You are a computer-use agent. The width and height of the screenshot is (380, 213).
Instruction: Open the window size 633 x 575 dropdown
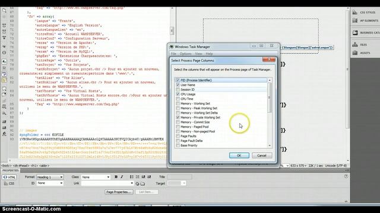(298, 166)
